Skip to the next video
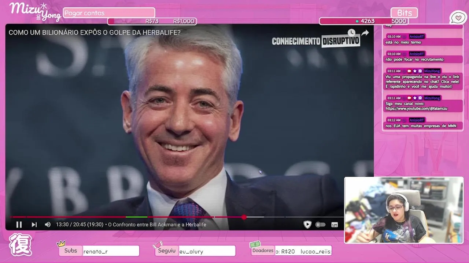Screen dimensions: 469x263 pos(34,225)
